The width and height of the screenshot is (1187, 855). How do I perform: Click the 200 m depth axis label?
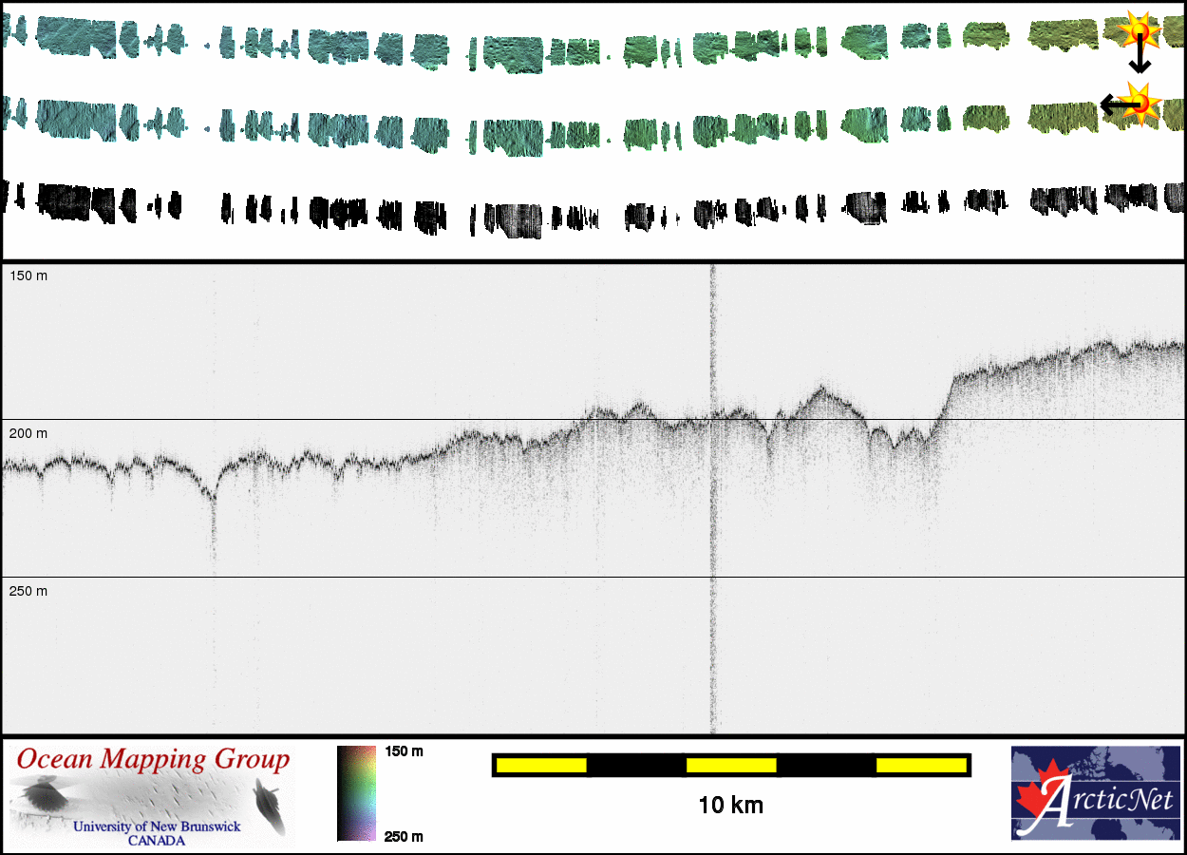point(28,433)
